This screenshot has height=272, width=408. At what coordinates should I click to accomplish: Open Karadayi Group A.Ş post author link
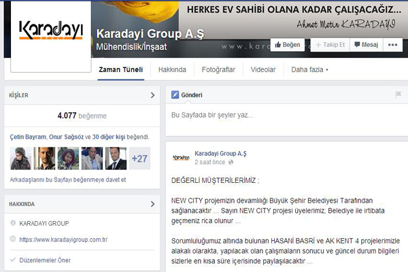220,154
